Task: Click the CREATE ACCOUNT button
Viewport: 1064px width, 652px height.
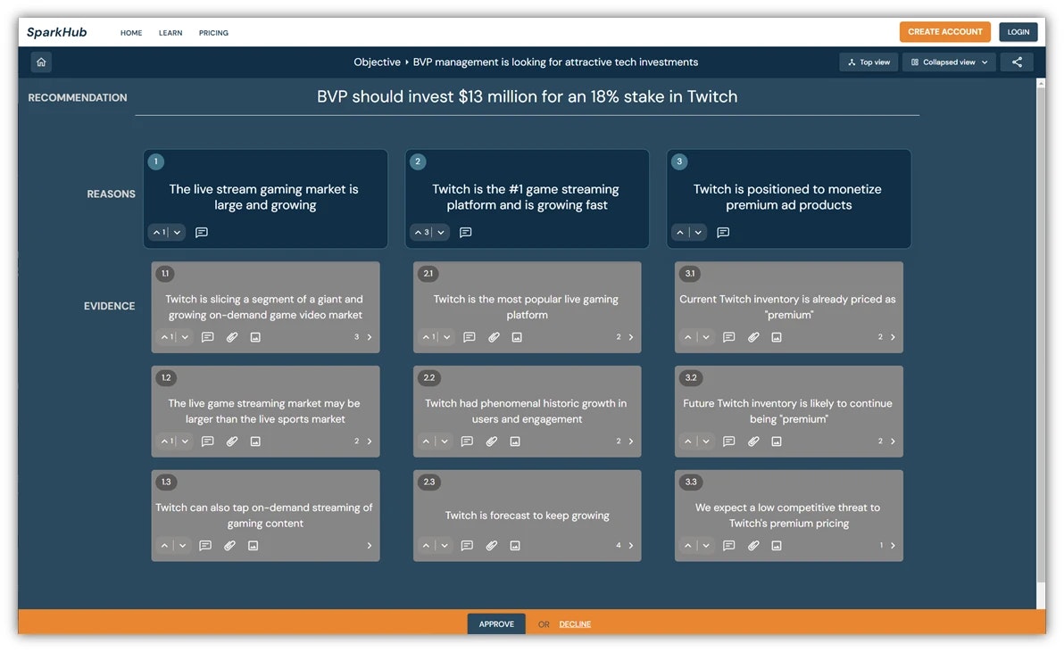Action: 944,32
